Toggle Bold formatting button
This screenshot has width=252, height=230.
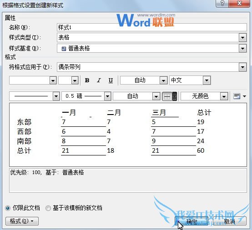point(87,80)
